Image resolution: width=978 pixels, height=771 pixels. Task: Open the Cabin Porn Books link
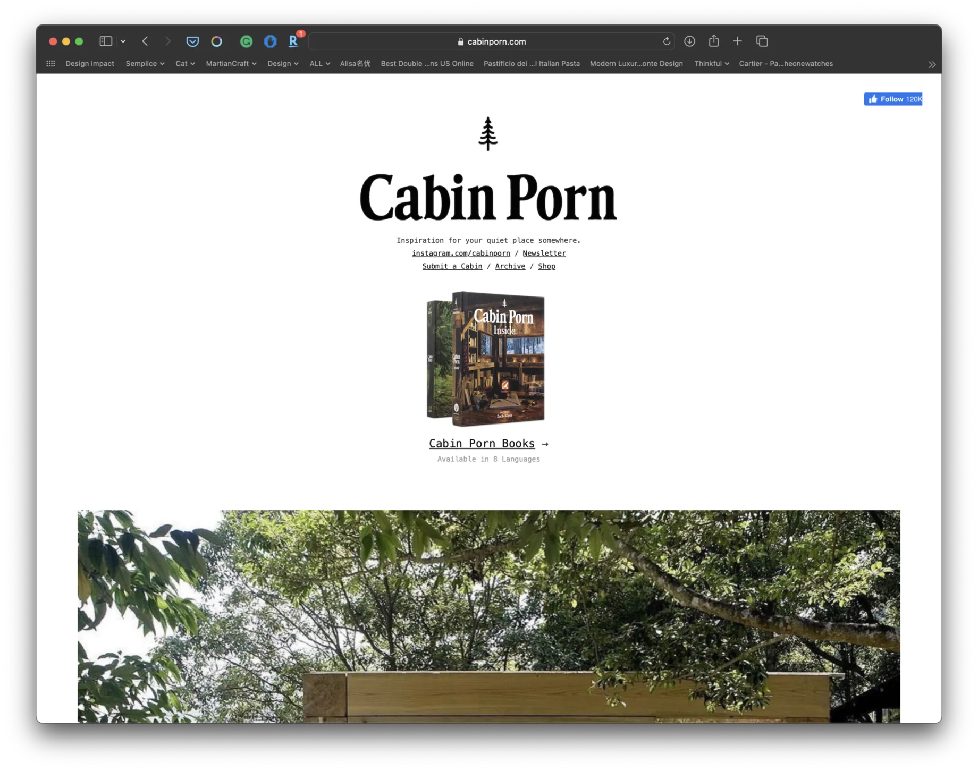click(482, 443)
